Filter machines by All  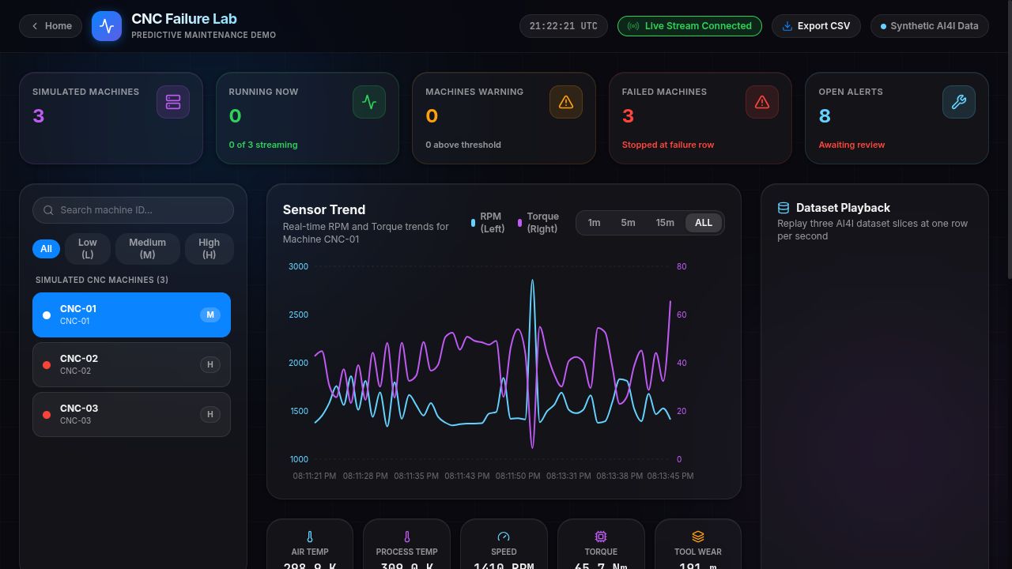pyautogui.click(x=46, y=249)
